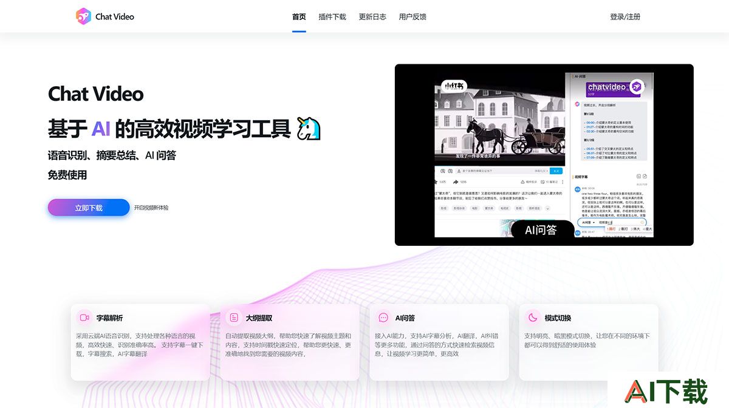Click the 语音识别、摘要总结、AI 问答 subtitle
This screenshot has height=408, width=729.
coord(112,155)
